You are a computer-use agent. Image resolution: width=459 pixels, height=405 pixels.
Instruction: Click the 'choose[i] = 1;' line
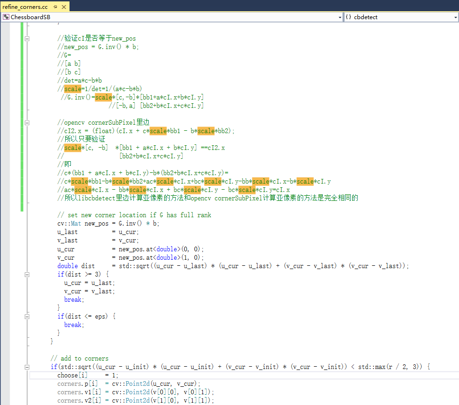pyautogui.click(x=88, y=376)
